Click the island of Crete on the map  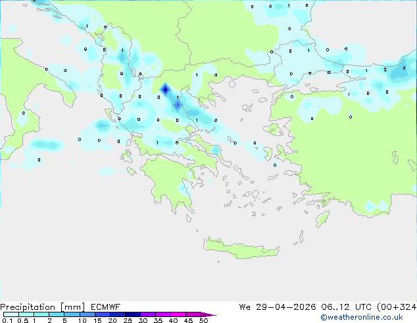pyautogui.click(x=241, y=249)
